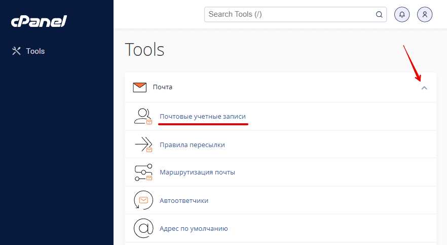The height and width of the screenshot is (245, 447).
Task: Open Tools in the sidebar
Action: [x=28, y=51]
